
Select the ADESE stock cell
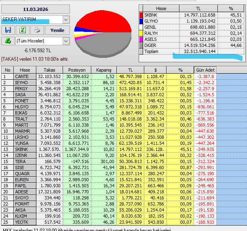[x=25, y=192]
